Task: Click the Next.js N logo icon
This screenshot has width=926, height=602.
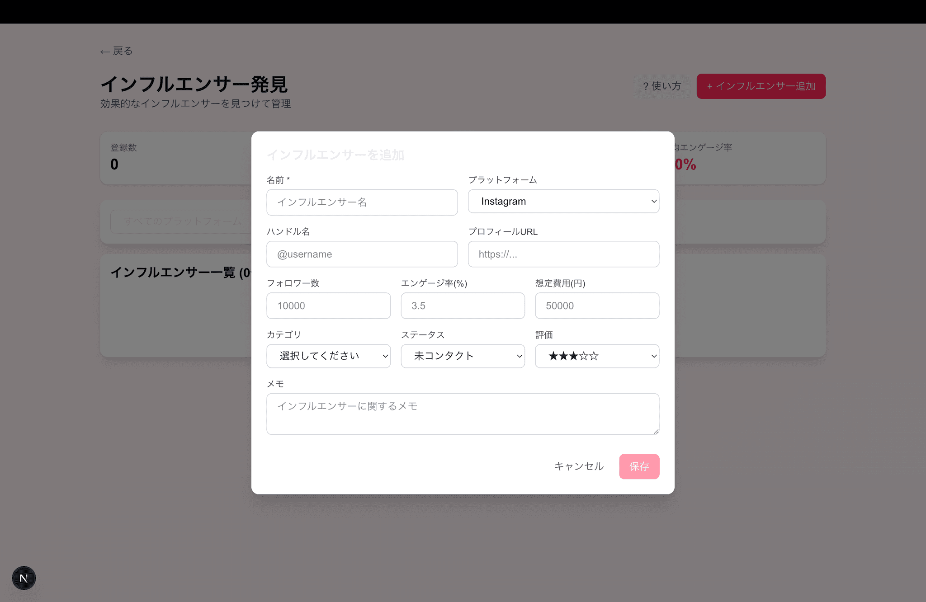Action: (24, 578)
